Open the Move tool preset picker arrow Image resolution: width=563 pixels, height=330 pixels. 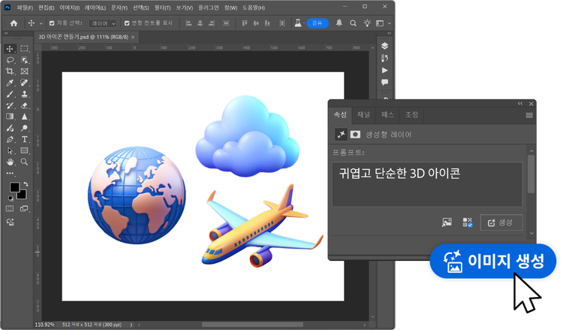click(41, 23)
